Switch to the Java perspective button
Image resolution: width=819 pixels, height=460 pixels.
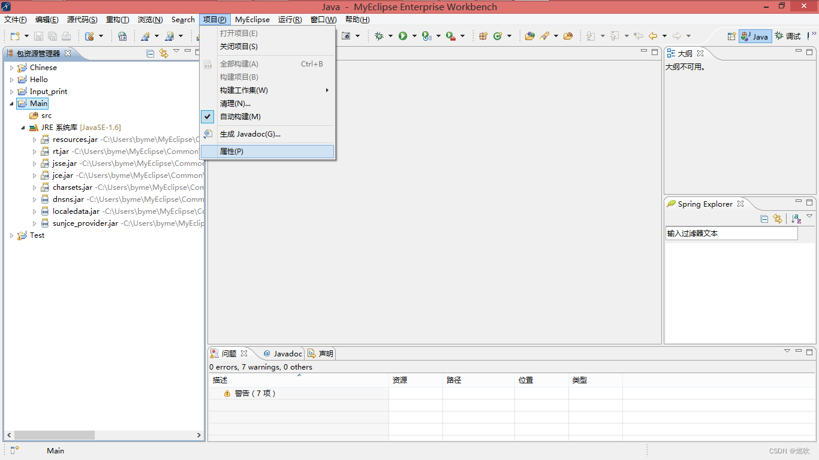pos(755,36)
